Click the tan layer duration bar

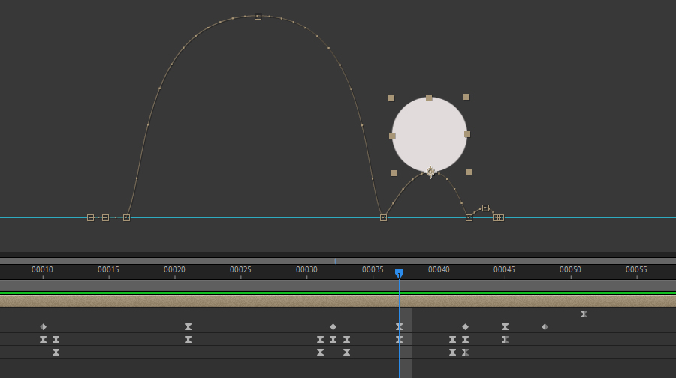coord(225,301)
